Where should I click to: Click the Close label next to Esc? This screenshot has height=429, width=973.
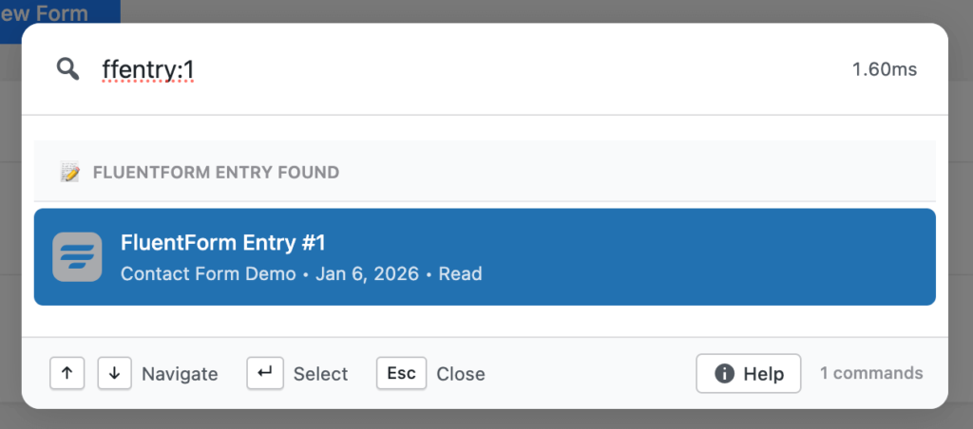coord(461,374)
